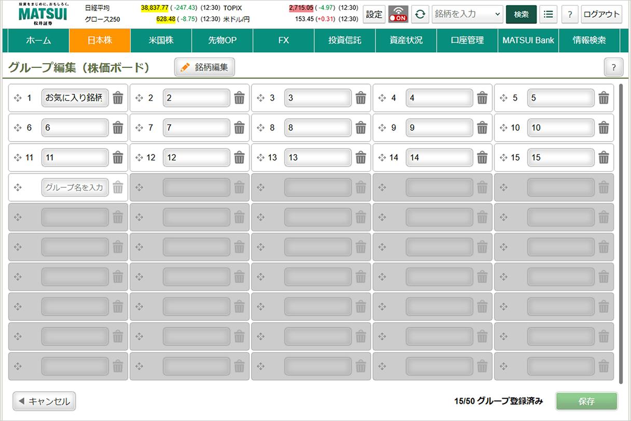
Task: Delete group 1 using its trash icon
Action: click(x=118, y=98)
